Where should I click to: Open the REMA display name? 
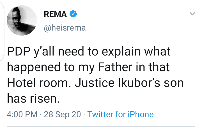pyautogui.click(x=55, y=14)
